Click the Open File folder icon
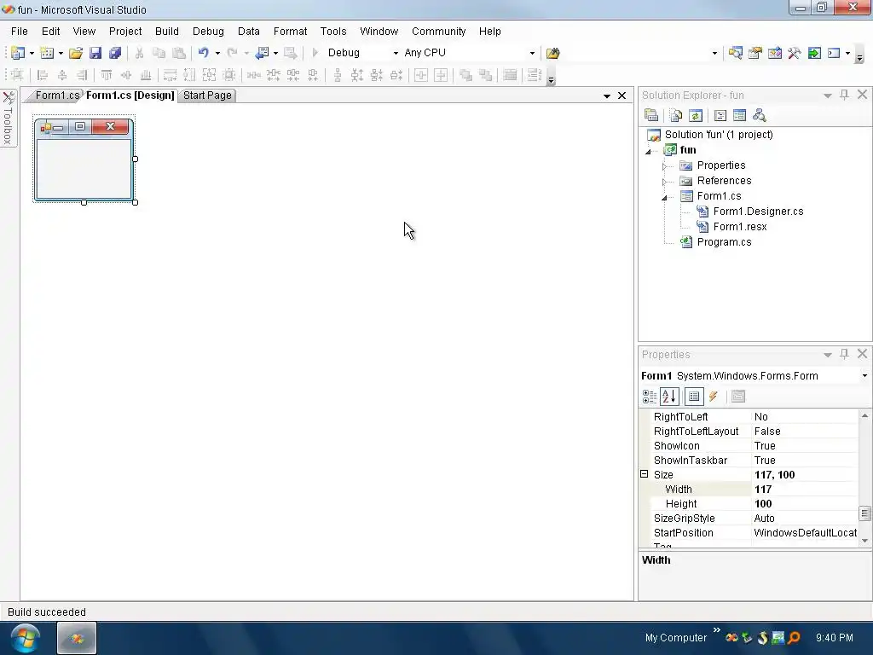The image size is (873, 655). click(x=76, y=53)
